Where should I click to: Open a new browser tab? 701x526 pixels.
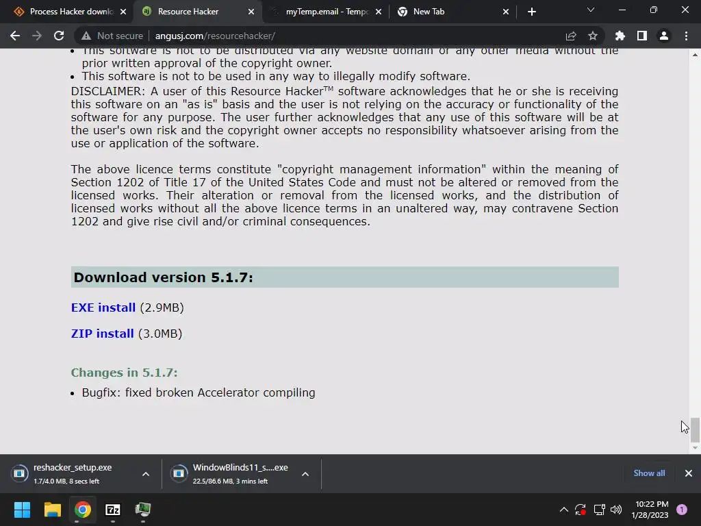point(531,12)
